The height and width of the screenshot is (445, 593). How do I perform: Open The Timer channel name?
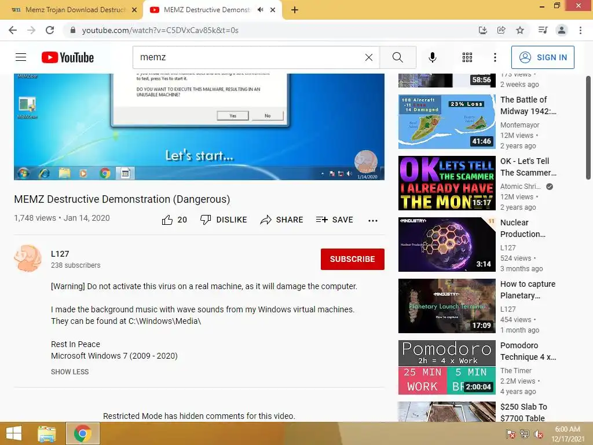click(516, 371)
